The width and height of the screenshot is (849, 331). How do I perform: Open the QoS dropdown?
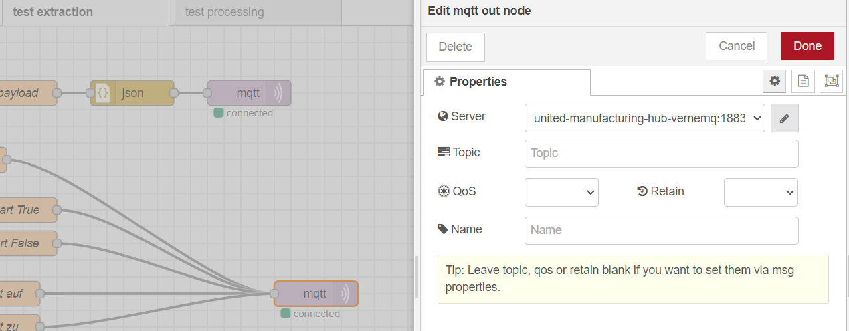click(x=561, y=192)
